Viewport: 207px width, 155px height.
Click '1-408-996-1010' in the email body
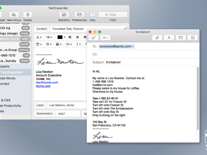(x=103, y=82)
